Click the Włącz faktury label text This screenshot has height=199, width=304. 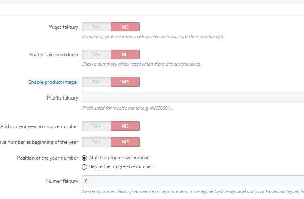[x=63, y=27]
